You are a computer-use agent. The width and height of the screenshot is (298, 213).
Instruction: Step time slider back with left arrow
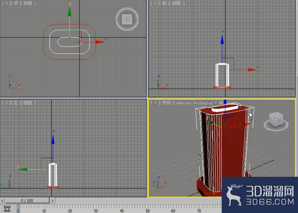pos(2,200)
